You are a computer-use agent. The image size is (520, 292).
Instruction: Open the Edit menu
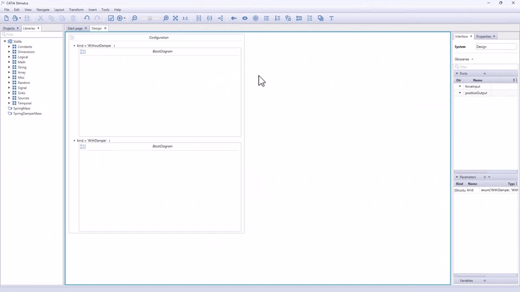click(17, 10)
